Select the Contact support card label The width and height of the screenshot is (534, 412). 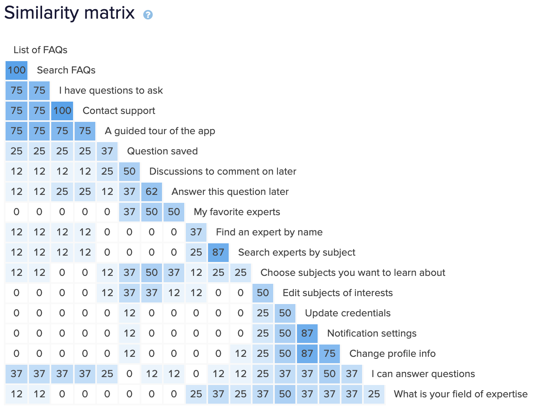click(119, 111)
